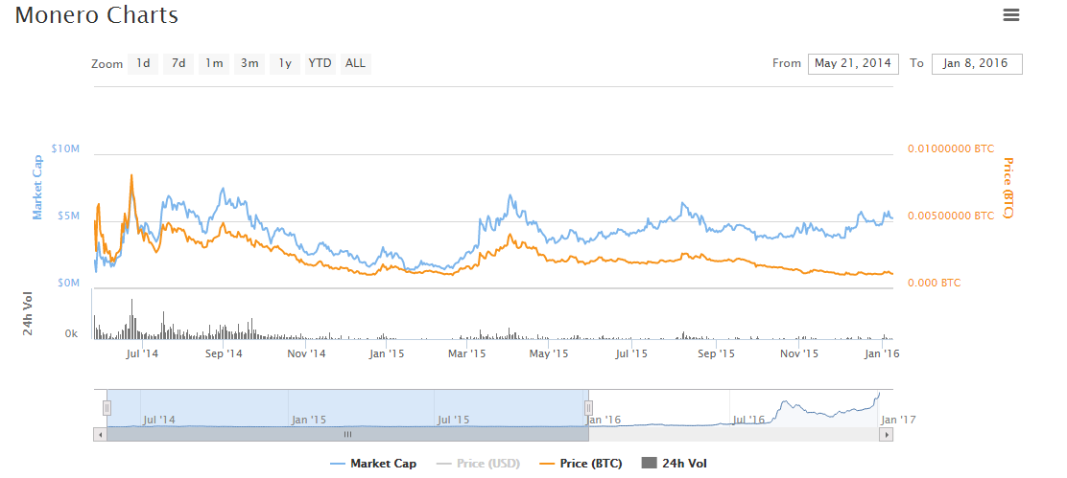This screenshot has height=478, width=1067.
Task: Toggle the 24h Vol legend series
Action: (675, 464)
